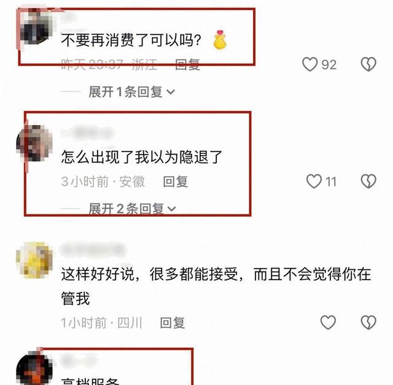Dislike the 不要再消费了可以吗 comment
Viewport: 393px width, 385px height.
[x=368, y=64]
